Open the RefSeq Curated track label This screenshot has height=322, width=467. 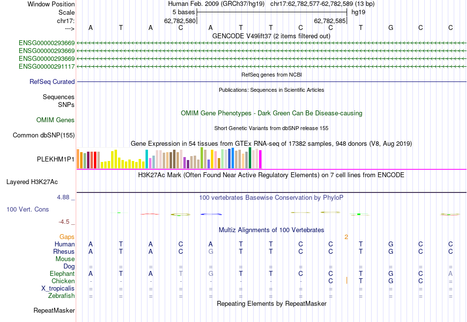52,81
